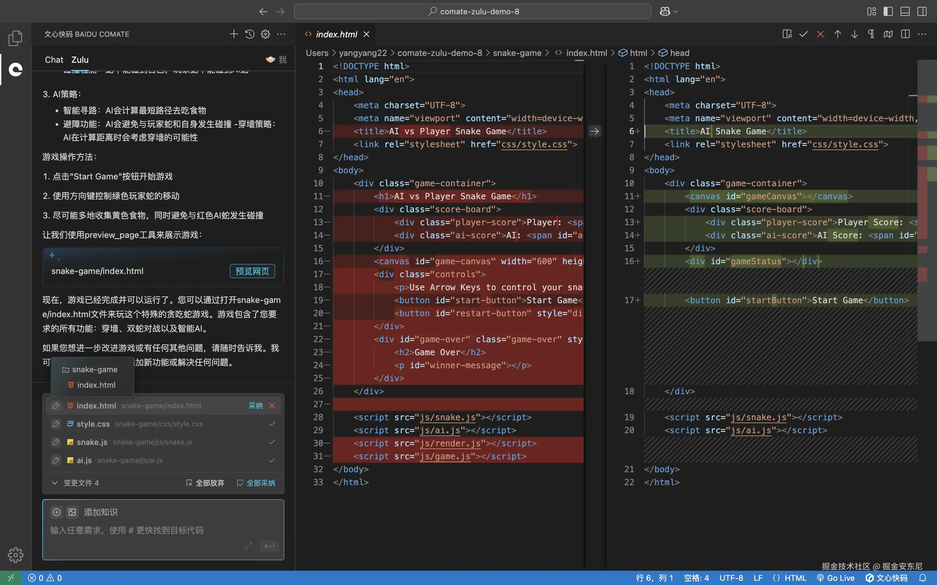The width and height of the screenshot is (937, 585).
Task: Start a new chat with plus icon
Action: click(x=234, y=34)
